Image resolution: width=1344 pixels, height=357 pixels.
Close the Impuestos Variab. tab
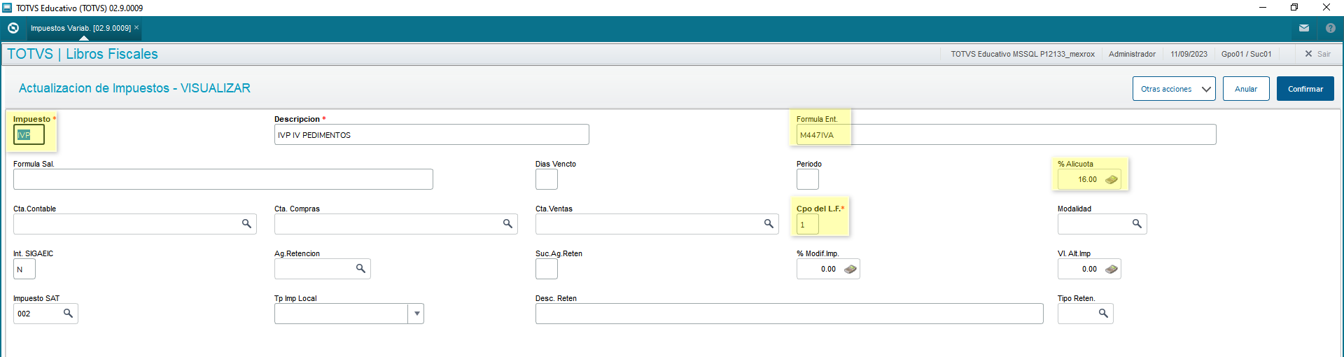[136, 27]
